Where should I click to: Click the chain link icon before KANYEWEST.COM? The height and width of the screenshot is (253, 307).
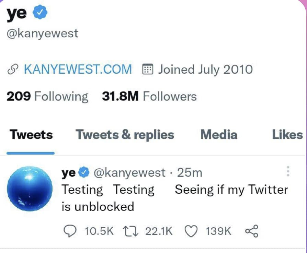pos(13,70)
